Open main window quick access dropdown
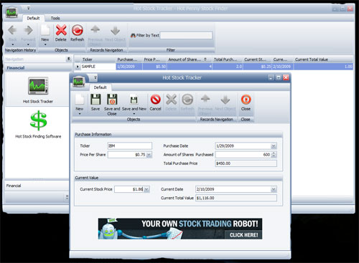 click(x=29, y=9)
